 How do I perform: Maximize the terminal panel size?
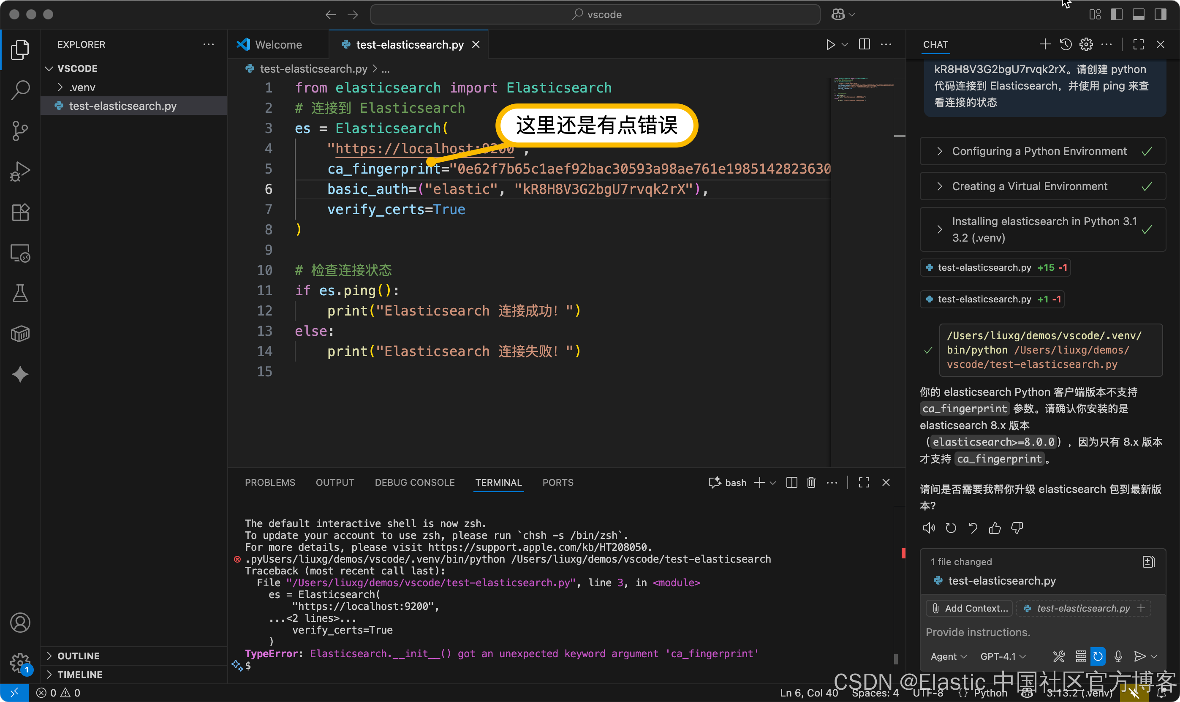(864, 482)
